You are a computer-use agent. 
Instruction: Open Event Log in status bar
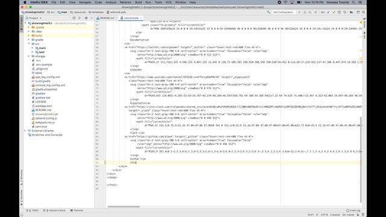coord(353,210)
